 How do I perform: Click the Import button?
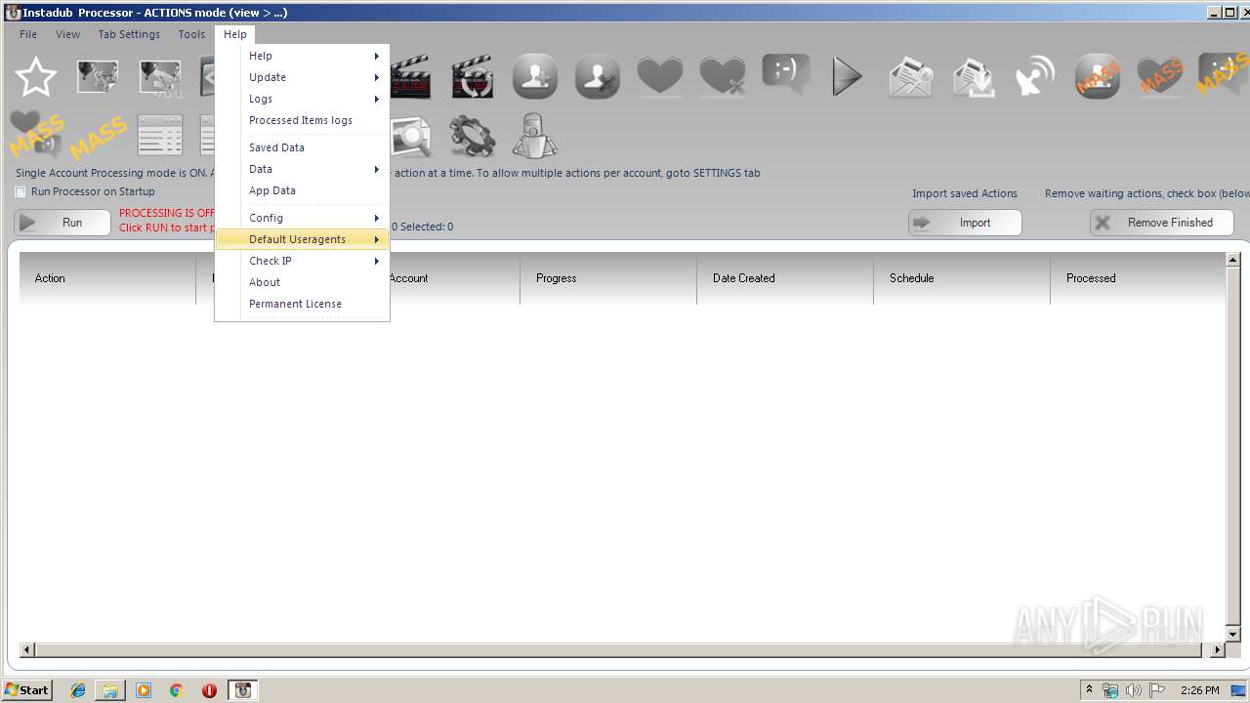pyautogui.click(x=965, y=223)
